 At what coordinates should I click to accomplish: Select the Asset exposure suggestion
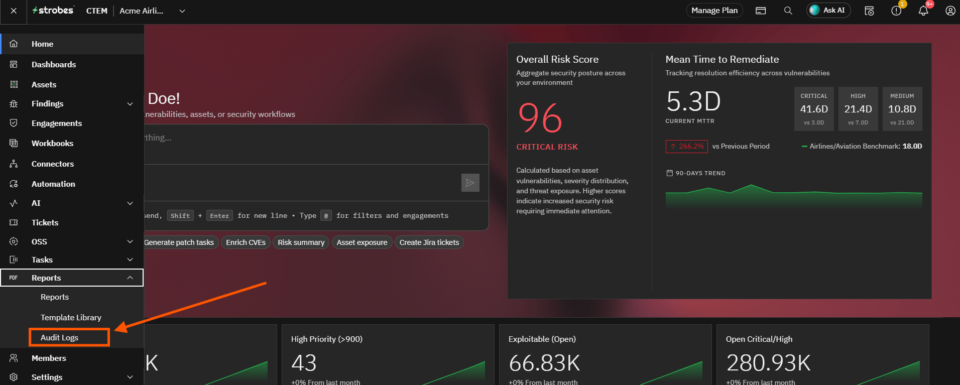(x=362, y=242)
